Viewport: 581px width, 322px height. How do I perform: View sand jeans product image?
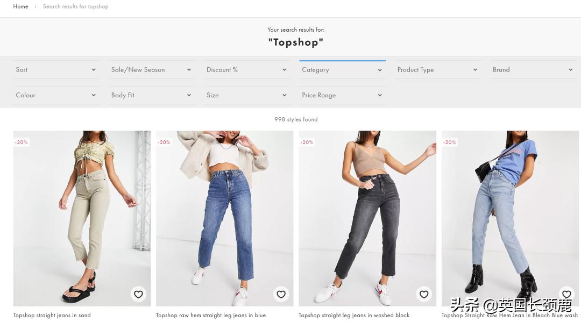click(82, 218)
